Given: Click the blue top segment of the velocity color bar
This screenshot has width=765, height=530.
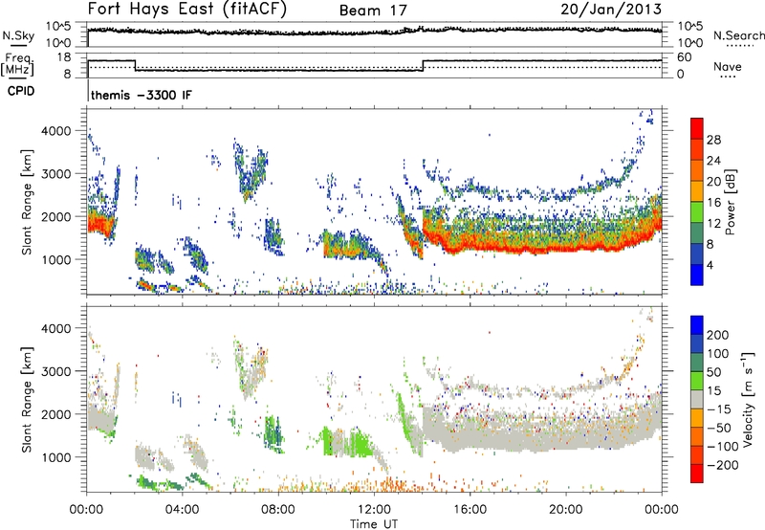Looking at the screenshot, I should click(697, 325).
